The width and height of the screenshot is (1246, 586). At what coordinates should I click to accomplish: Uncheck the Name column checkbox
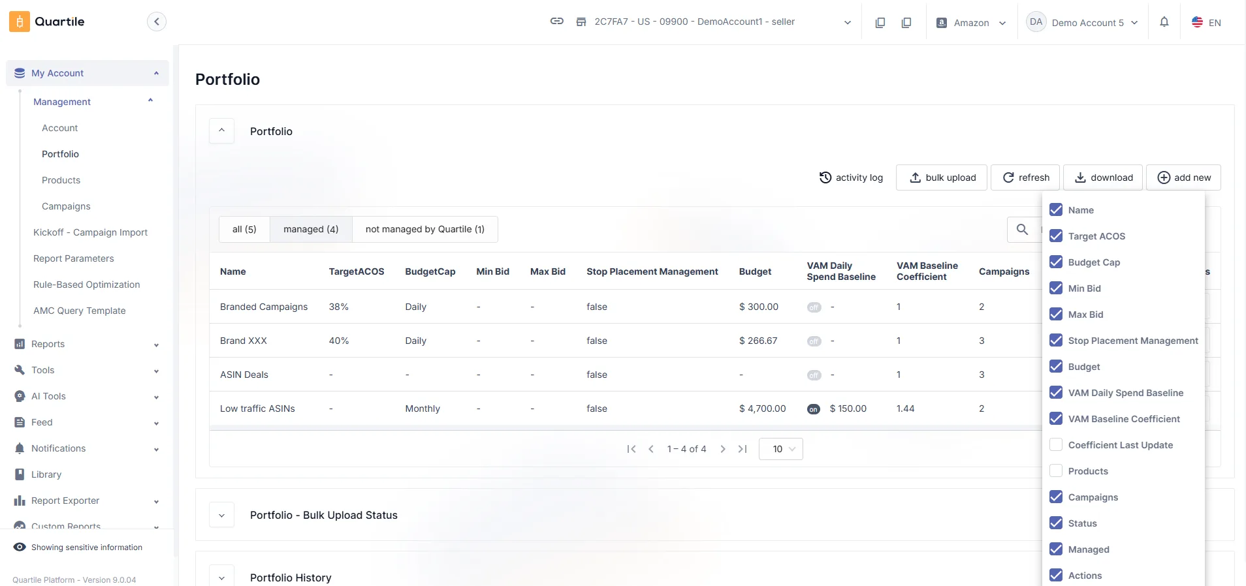(1056, 209)
